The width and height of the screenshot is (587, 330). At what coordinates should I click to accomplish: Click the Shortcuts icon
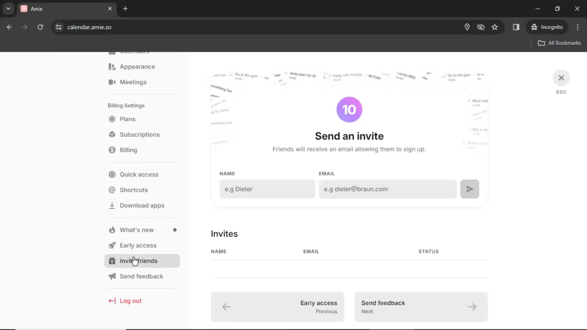coord(112,190)
